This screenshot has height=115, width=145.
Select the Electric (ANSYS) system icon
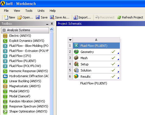(5, 36)
